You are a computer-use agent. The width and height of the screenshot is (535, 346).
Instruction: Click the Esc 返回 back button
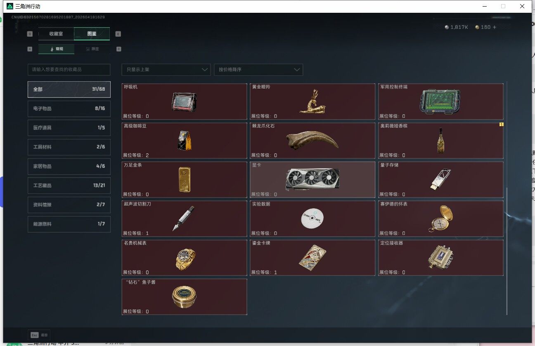(x=39, y=335)
